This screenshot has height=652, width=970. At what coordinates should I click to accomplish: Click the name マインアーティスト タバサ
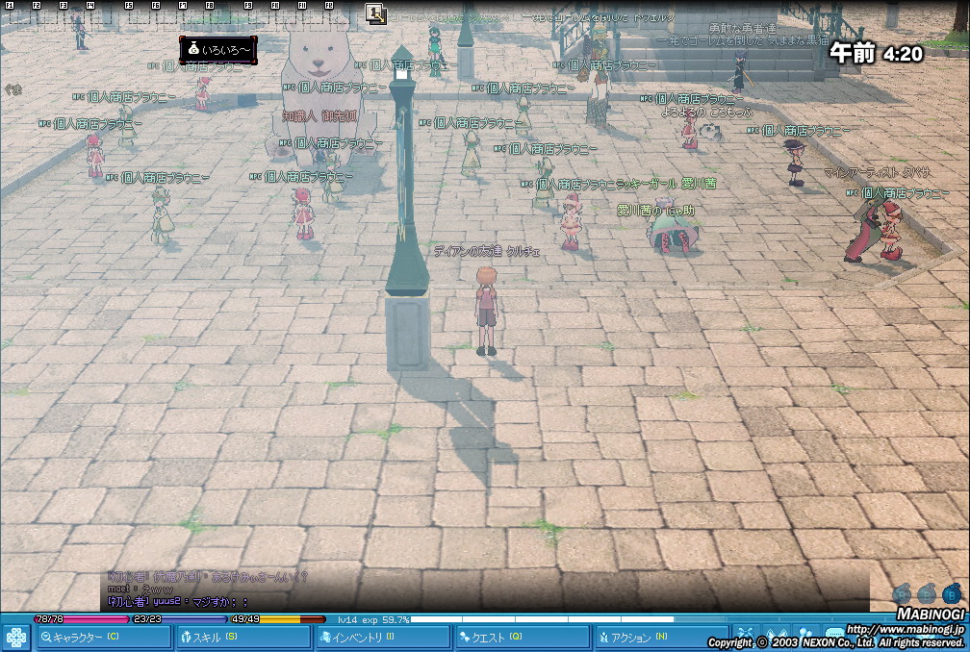(877, 172)
